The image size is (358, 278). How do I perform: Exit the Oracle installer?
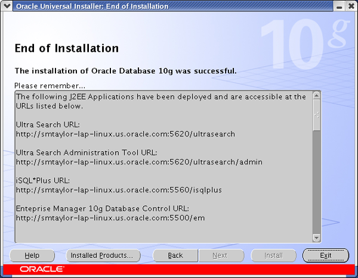tap(325, 255)
